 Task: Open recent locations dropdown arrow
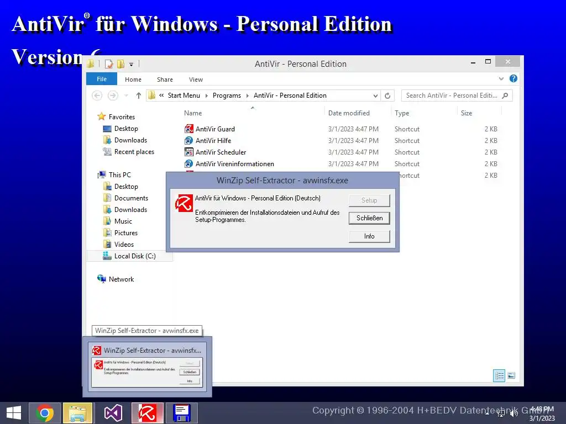[x=126, y=96]
